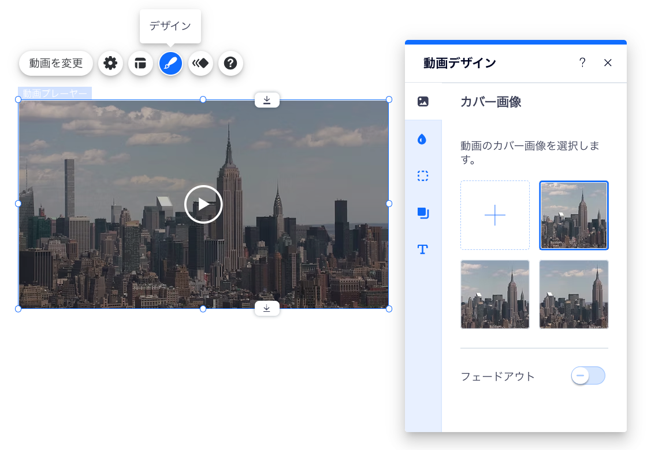
Task: Click the top-right corner handle
Action: coord(389,99)
